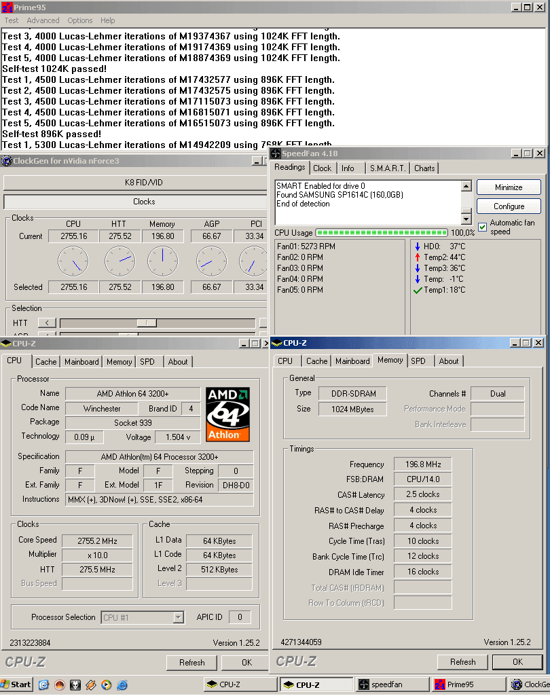
Task: Switch to SpeedFan Clock tab
Action: [x=323, y=168]
